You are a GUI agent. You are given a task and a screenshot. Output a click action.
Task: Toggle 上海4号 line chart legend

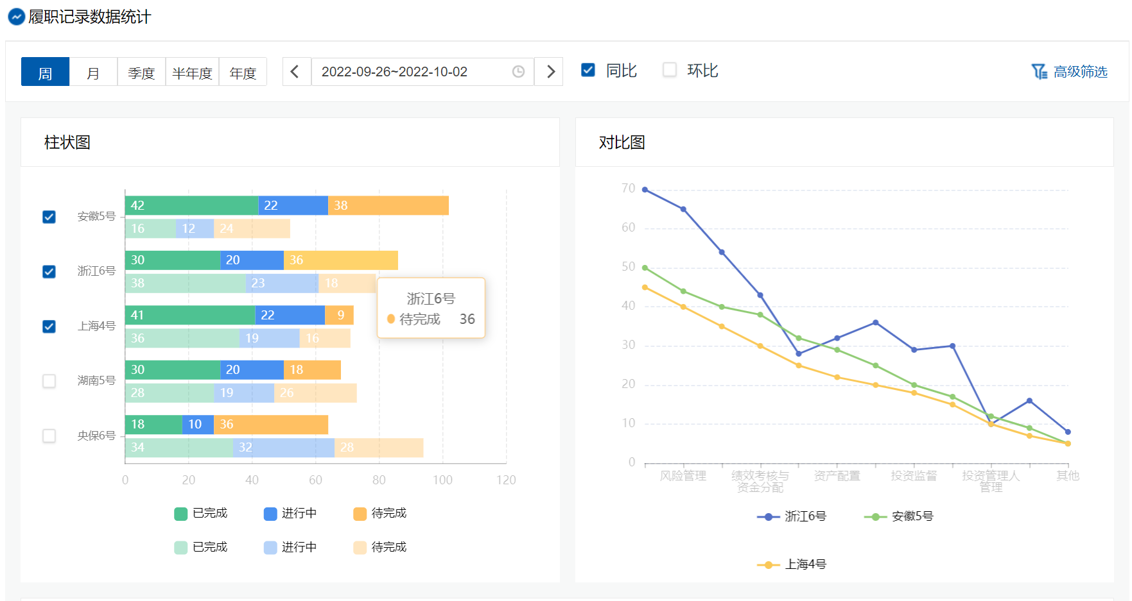point(792,564)
